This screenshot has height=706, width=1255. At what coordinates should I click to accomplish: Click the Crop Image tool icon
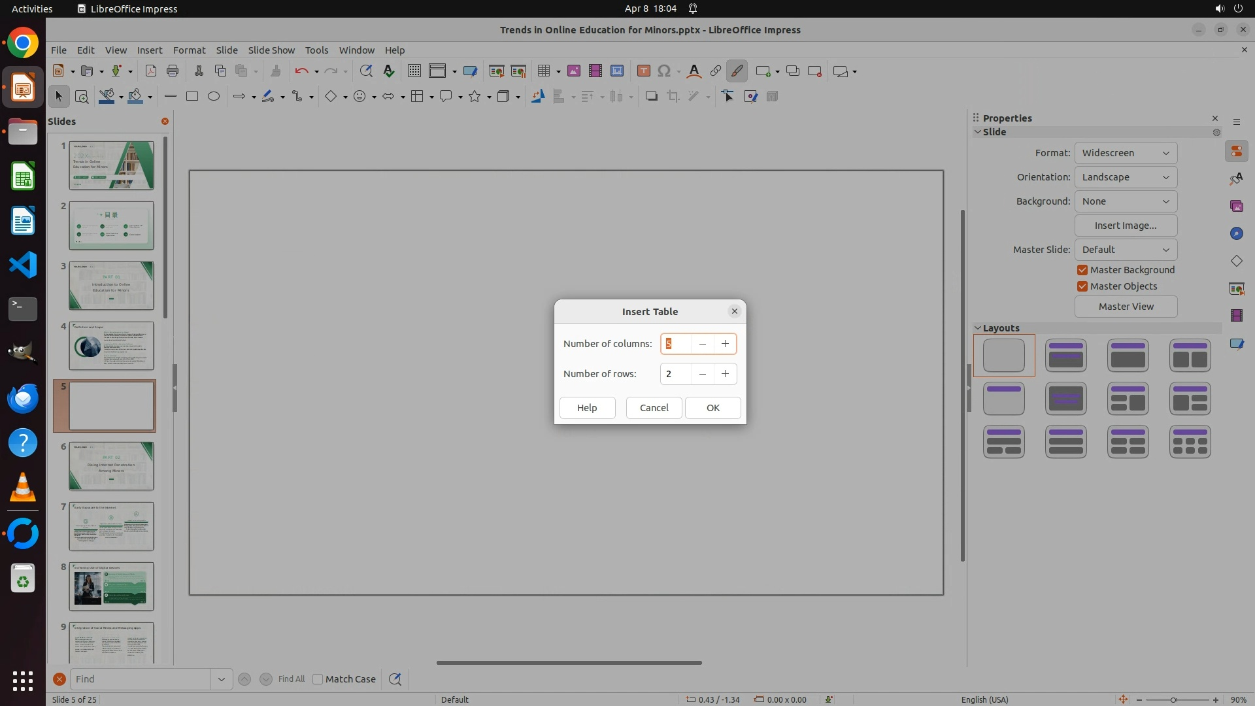coord(673,97)
